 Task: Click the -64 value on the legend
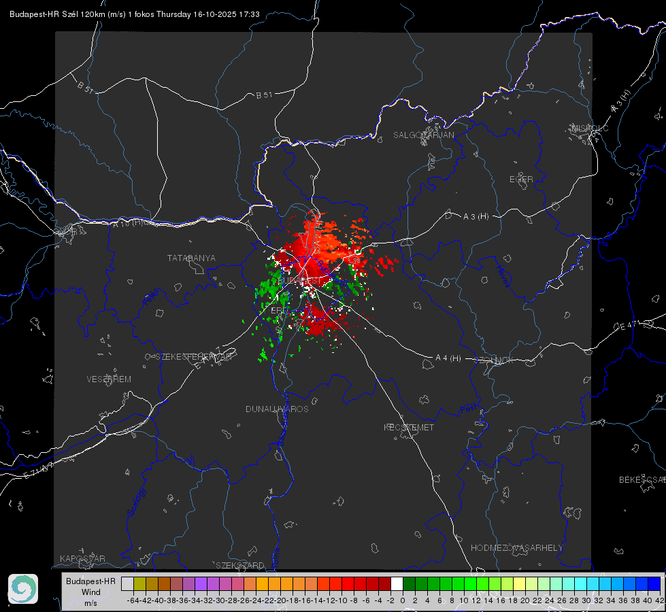(x=133, y=600)
